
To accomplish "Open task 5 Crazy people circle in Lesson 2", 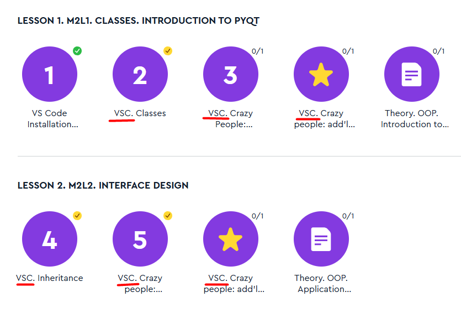I will click(x=140, y=239).
